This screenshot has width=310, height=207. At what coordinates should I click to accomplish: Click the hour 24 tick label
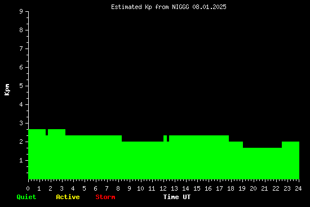[x=298, y=188]
